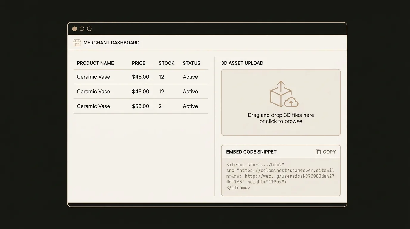Click the second hollow window control dot

pos(82,29)
